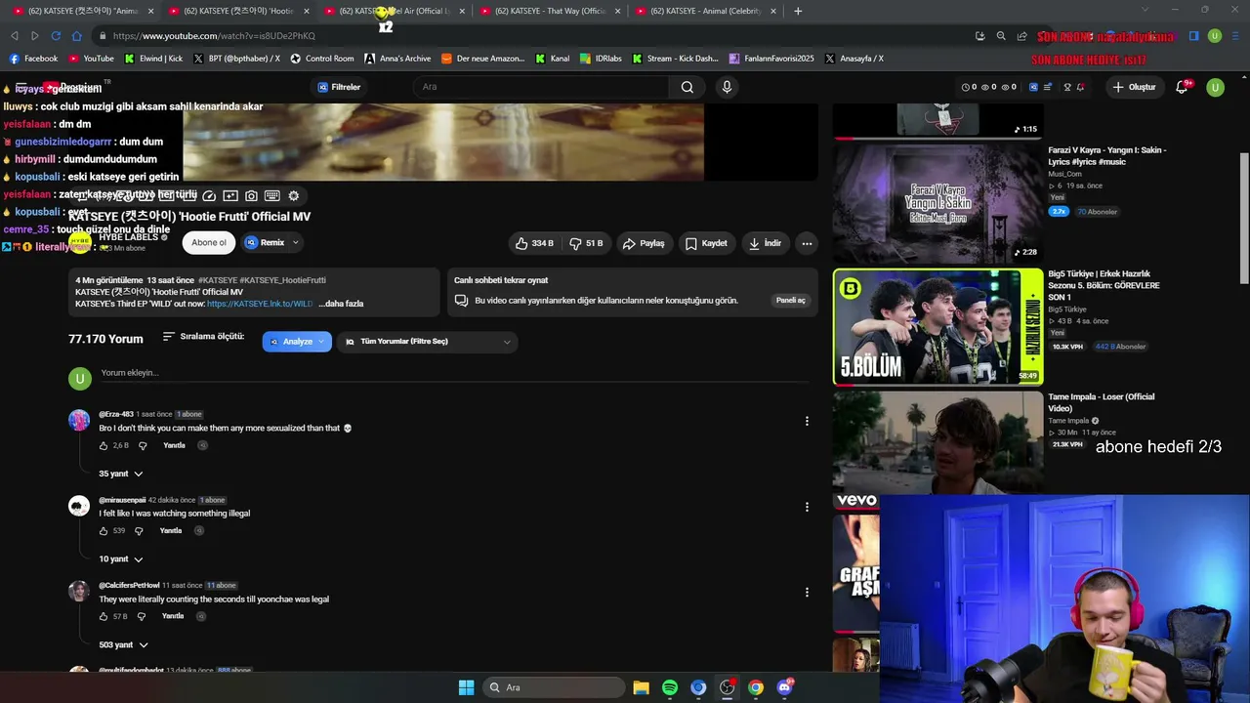Screen dimensions: 1250x703
Task: Click the Paneli aç button
Action: coord(791,301)
